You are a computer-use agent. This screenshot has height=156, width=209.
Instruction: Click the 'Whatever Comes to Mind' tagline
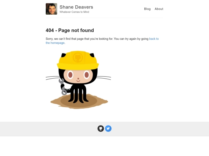74,12
